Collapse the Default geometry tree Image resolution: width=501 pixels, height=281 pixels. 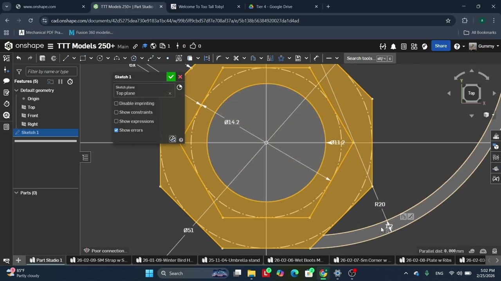pyautogui.click(x=16, y=90)
